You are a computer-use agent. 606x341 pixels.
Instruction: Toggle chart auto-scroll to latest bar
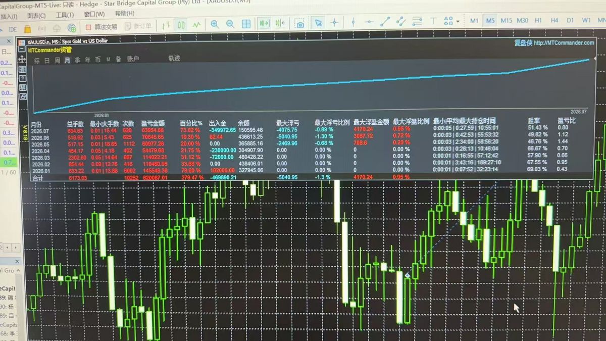pos(264,24)
